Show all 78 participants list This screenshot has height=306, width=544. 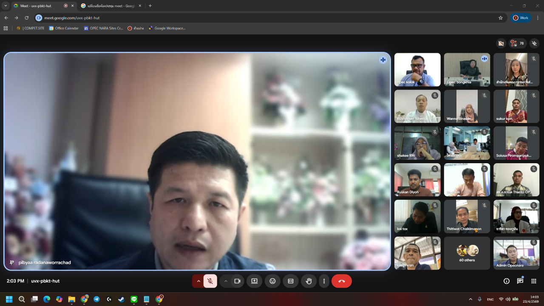(x=518, y=43)
